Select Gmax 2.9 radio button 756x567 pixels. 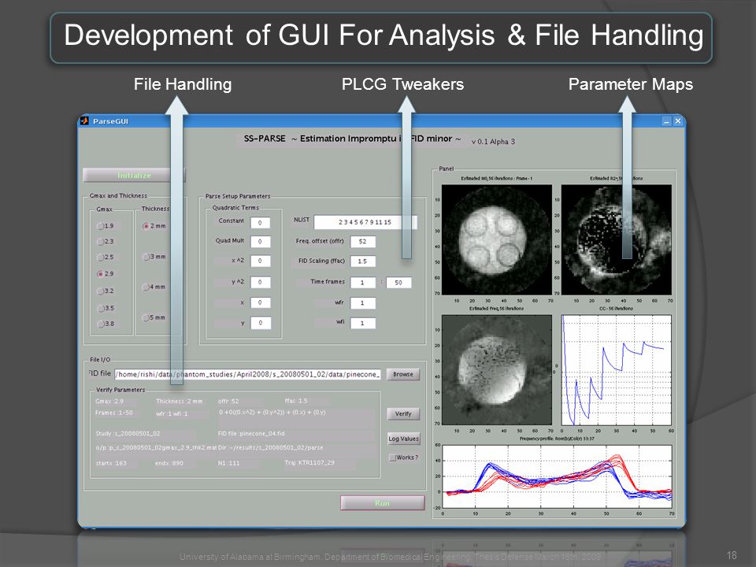[x=101, y=274]
